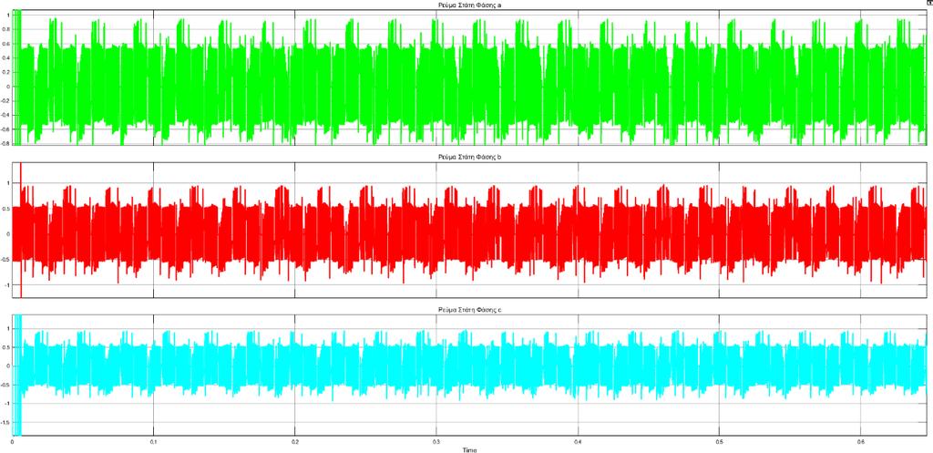The image size is (933, 453).
Task: Click the -1 y-axis tick of the red plot
Action: 7,284
